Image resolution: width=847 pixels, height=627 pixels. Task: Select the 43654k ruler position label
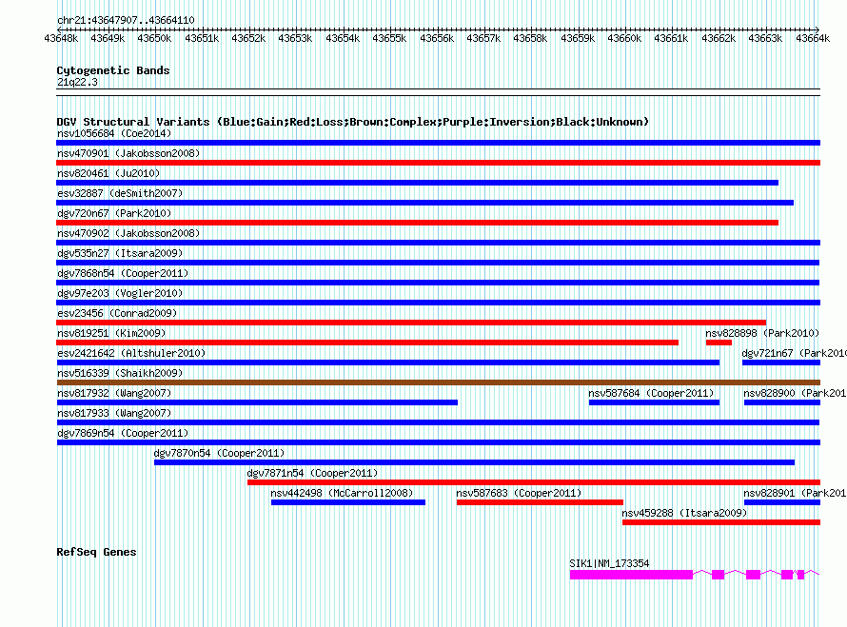[343, 38]
